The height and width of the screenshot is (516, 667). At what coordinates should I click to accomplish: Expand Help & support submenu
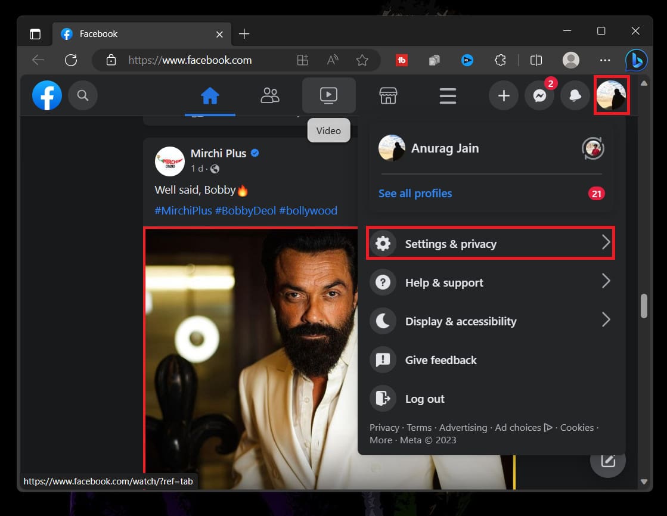[490, 282]
